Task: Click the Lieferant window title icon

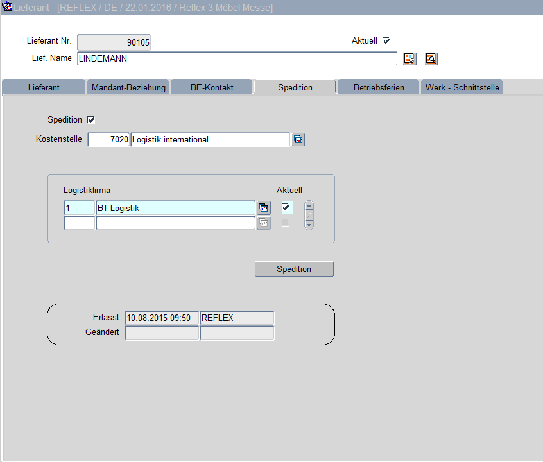Action: tap(7, 7)
